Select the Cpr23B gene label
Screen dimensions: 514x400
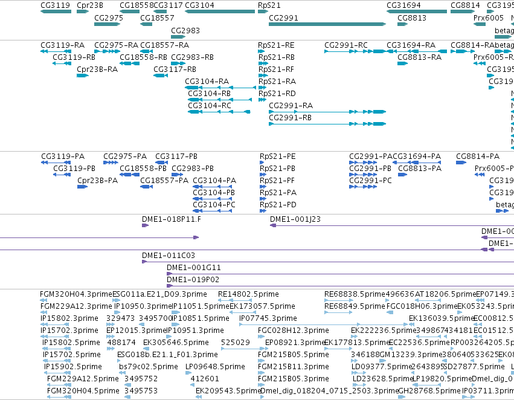[x=90, y=5]
